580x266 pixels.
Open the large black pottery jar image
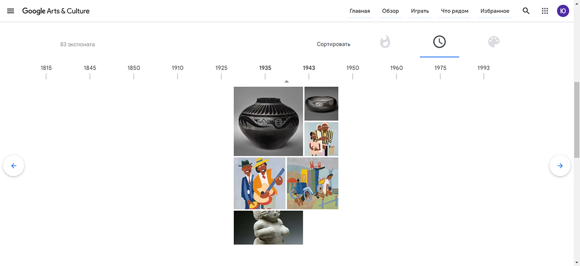(268, 121)
